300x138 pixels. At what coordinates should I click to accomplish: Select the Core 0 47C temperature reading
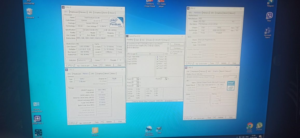[x=162, y=66]
